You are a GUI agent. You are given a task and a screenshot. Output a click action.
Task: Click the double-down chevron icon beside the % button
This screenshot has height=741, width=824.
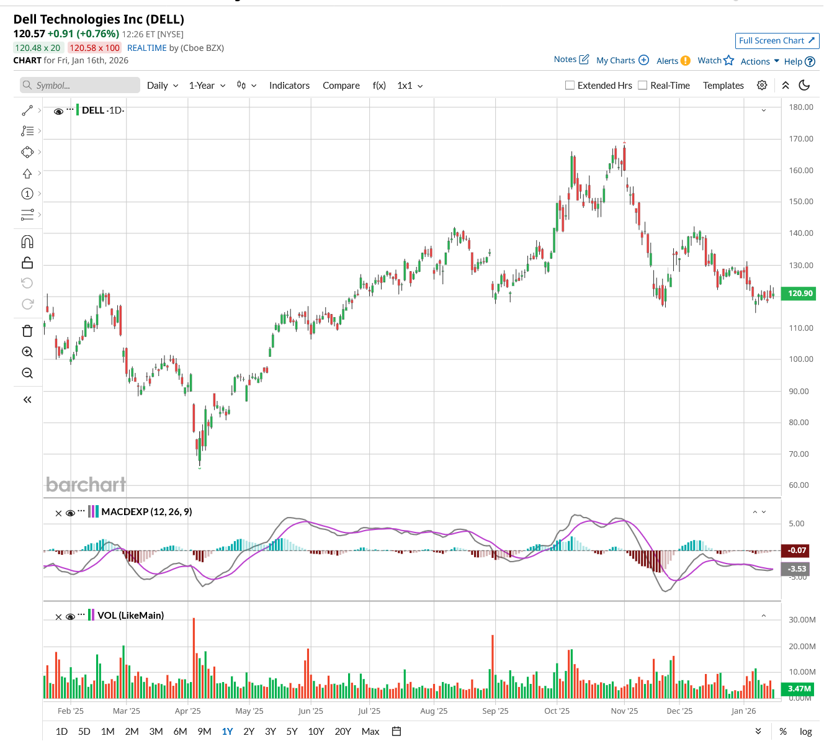[x=758, y=732]
